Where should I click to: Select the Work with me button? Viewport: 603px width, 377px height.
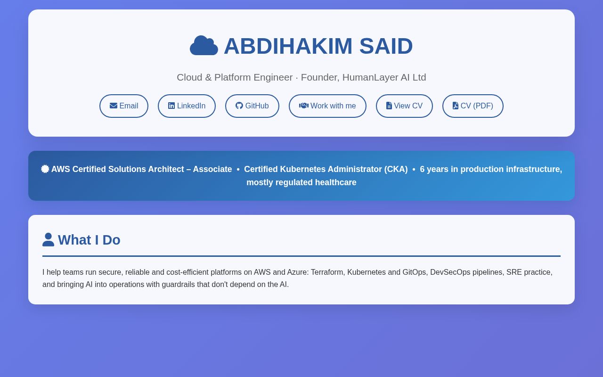coord(327,106)
